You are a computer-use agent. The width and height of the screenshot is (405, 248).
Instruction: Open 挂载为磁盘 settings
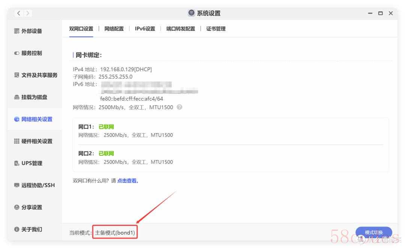(x=34, y=97)
